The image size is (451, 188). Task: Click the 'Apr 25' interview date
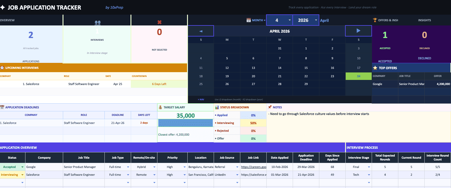click(118, 84)
